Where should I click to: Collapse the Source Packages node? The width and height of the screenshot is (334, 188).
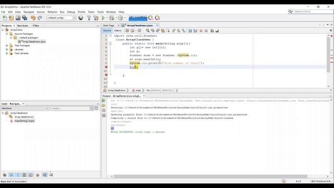pos(7,33)
